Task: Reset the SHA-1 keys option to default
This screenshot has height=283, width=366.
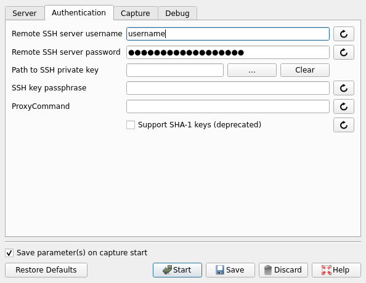Action: pyautogui.click(x=344, y=125)
